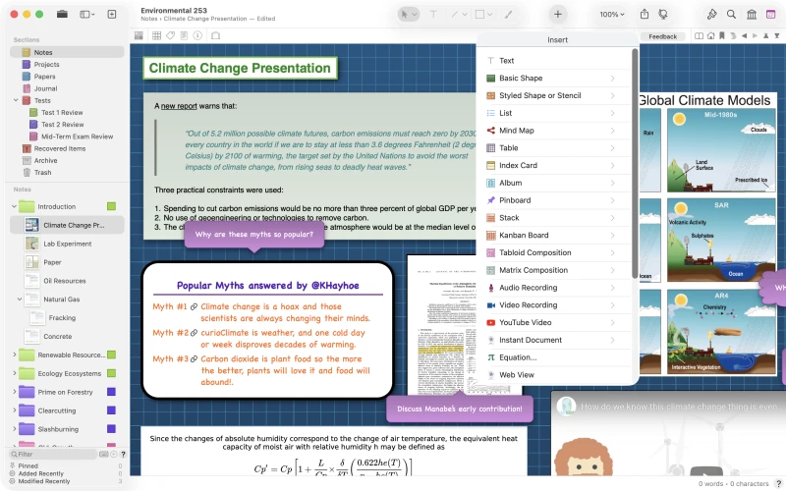Click the presentation mode icon

tap(663, 14)
